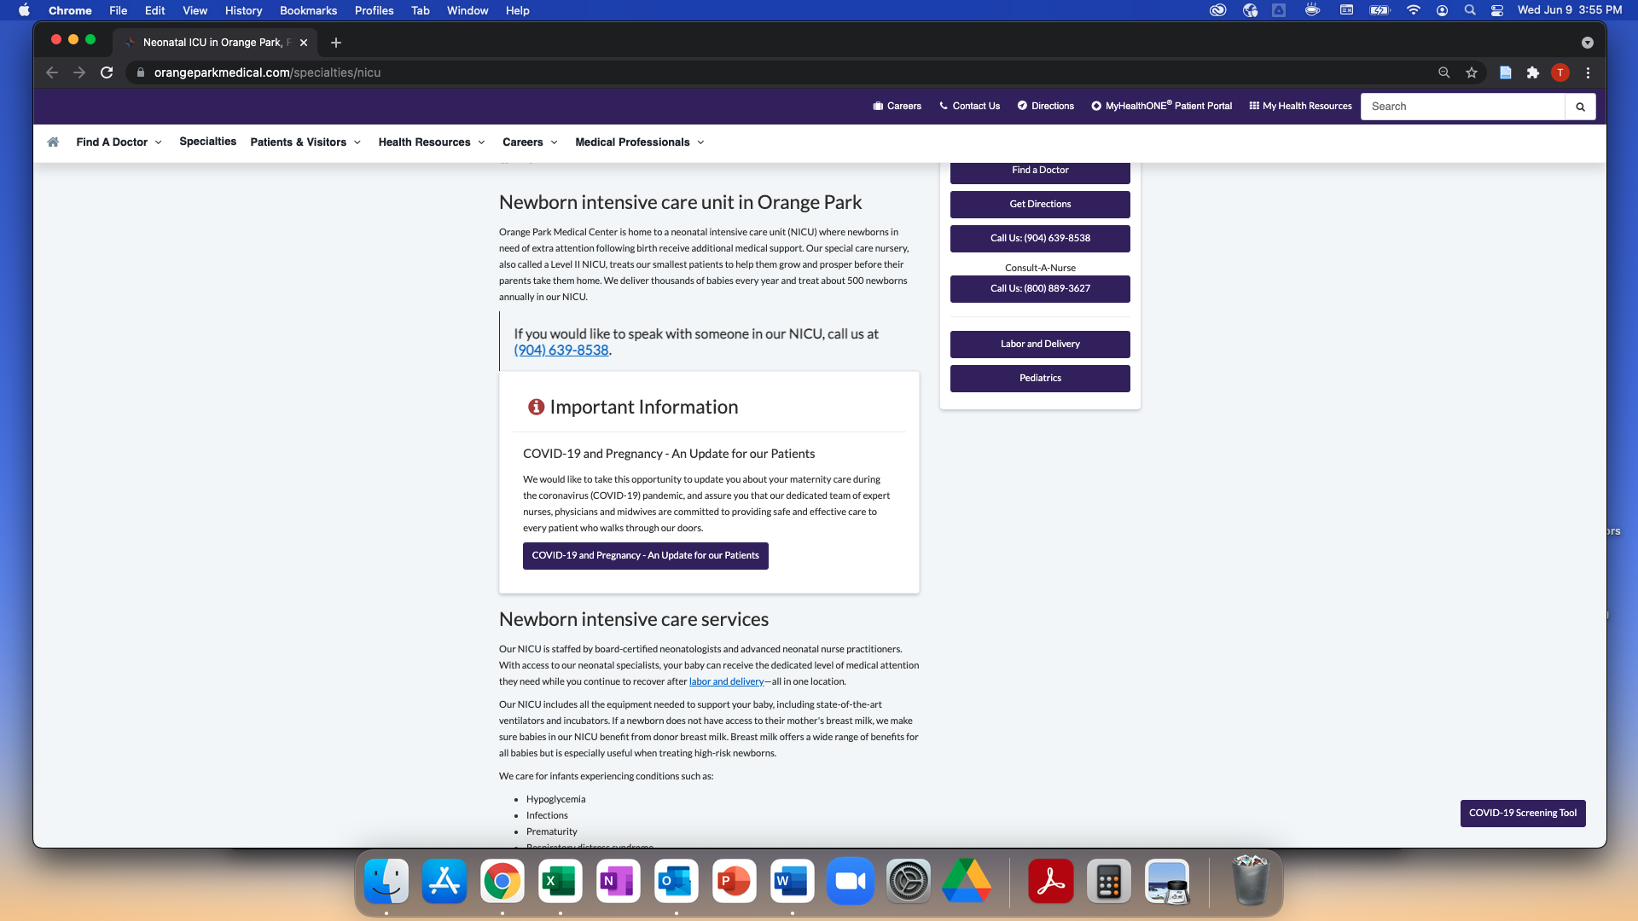Open macOS Control Center toggle icon
The image size is (1638, 921).
[1496, 10]
